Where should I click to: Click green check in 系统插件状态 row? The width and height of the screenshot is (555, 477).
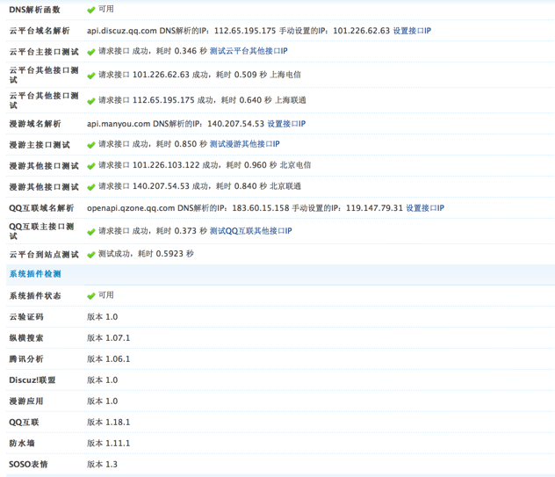coord(91,296)
